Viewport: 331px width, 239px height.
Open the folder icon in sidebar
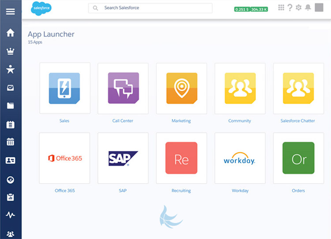pyautogui.click(x=10, y=106)
